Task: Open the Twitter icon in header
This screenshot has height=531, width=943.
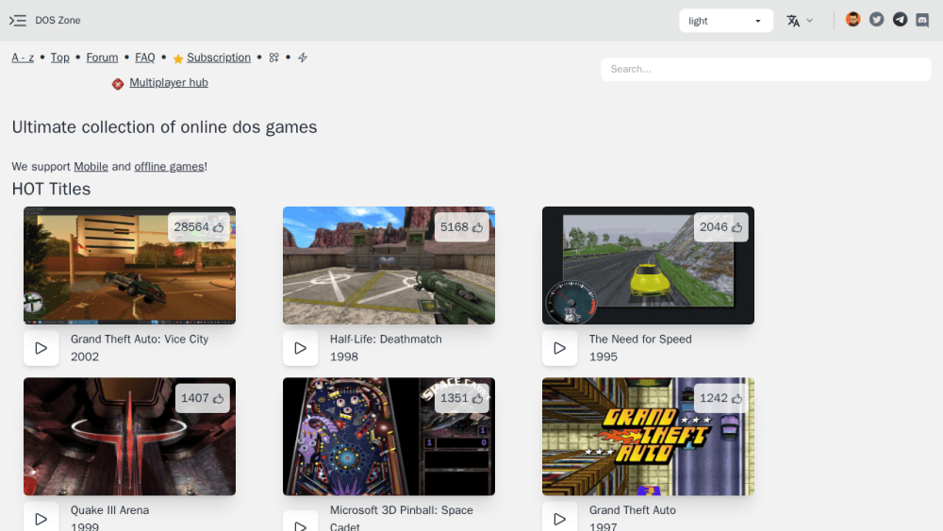Action: [876, 20]
